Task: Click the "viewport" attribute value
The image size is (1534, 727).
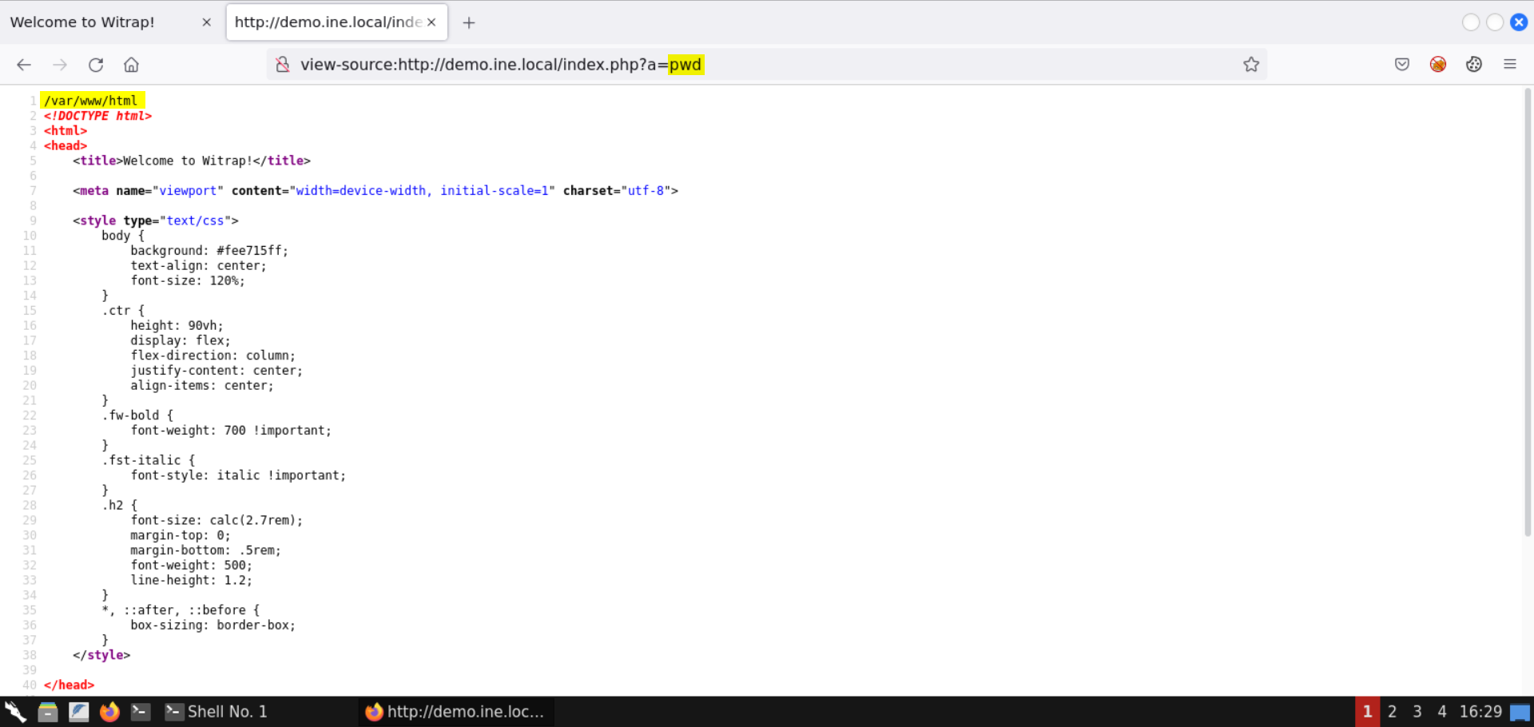Action: click(188, 191)
